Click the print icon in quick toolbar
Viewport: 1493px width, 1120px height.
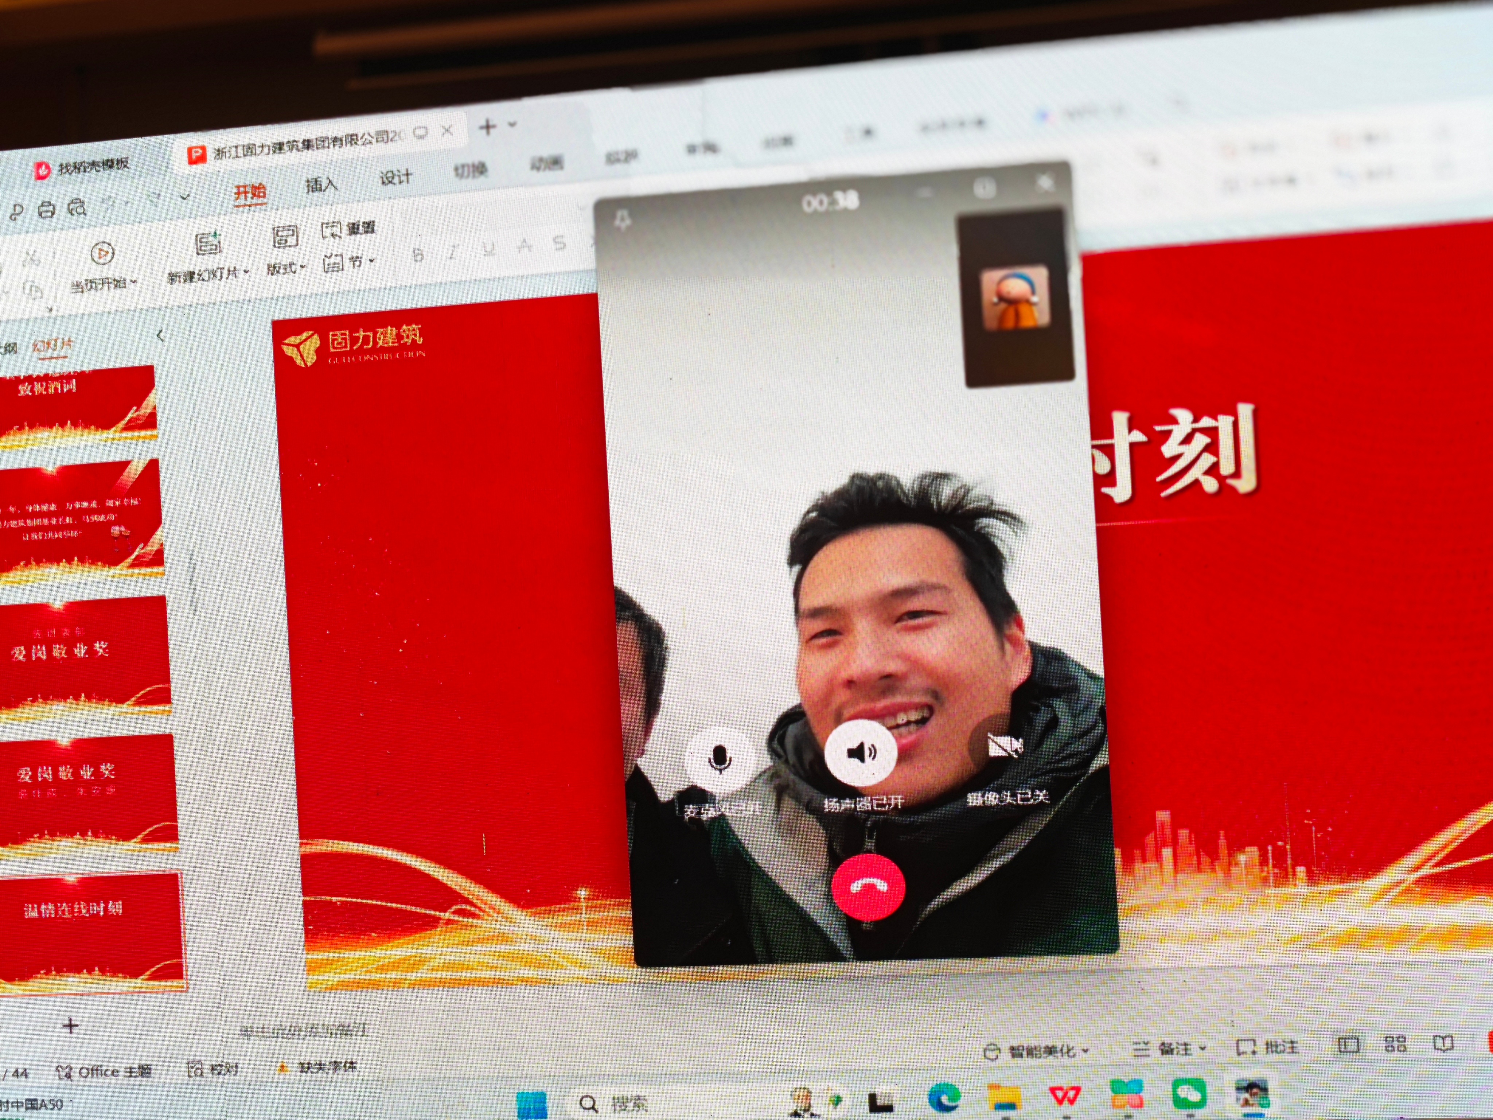tap(47, 210)
